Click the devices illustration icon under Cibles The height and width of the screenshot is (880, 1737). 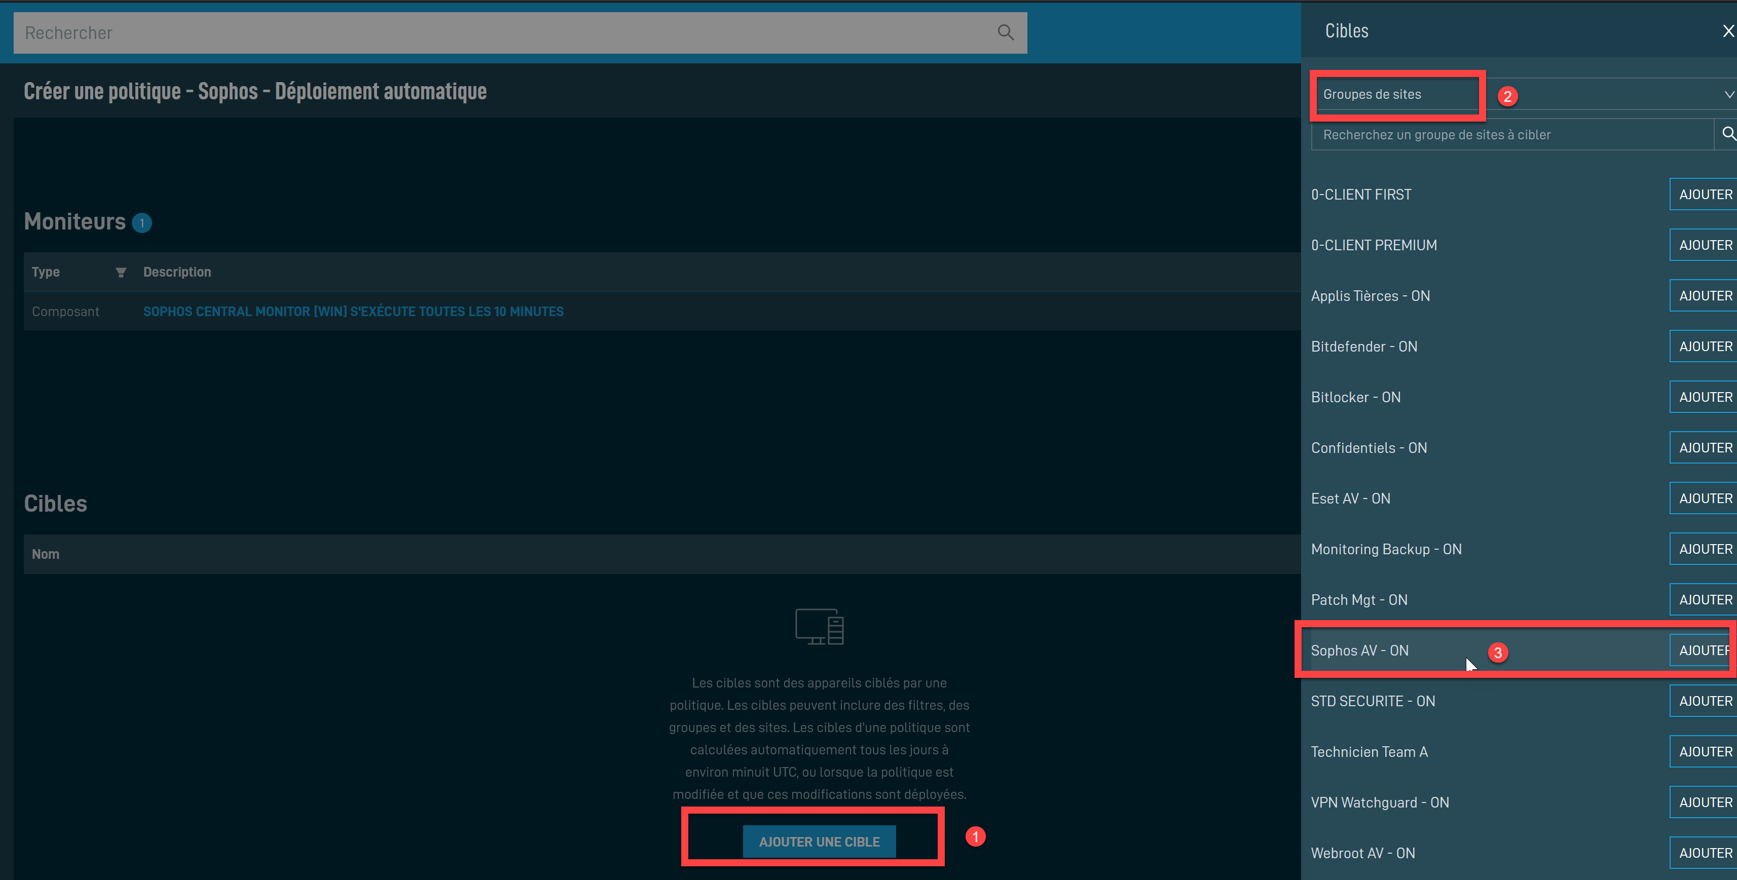819,627
